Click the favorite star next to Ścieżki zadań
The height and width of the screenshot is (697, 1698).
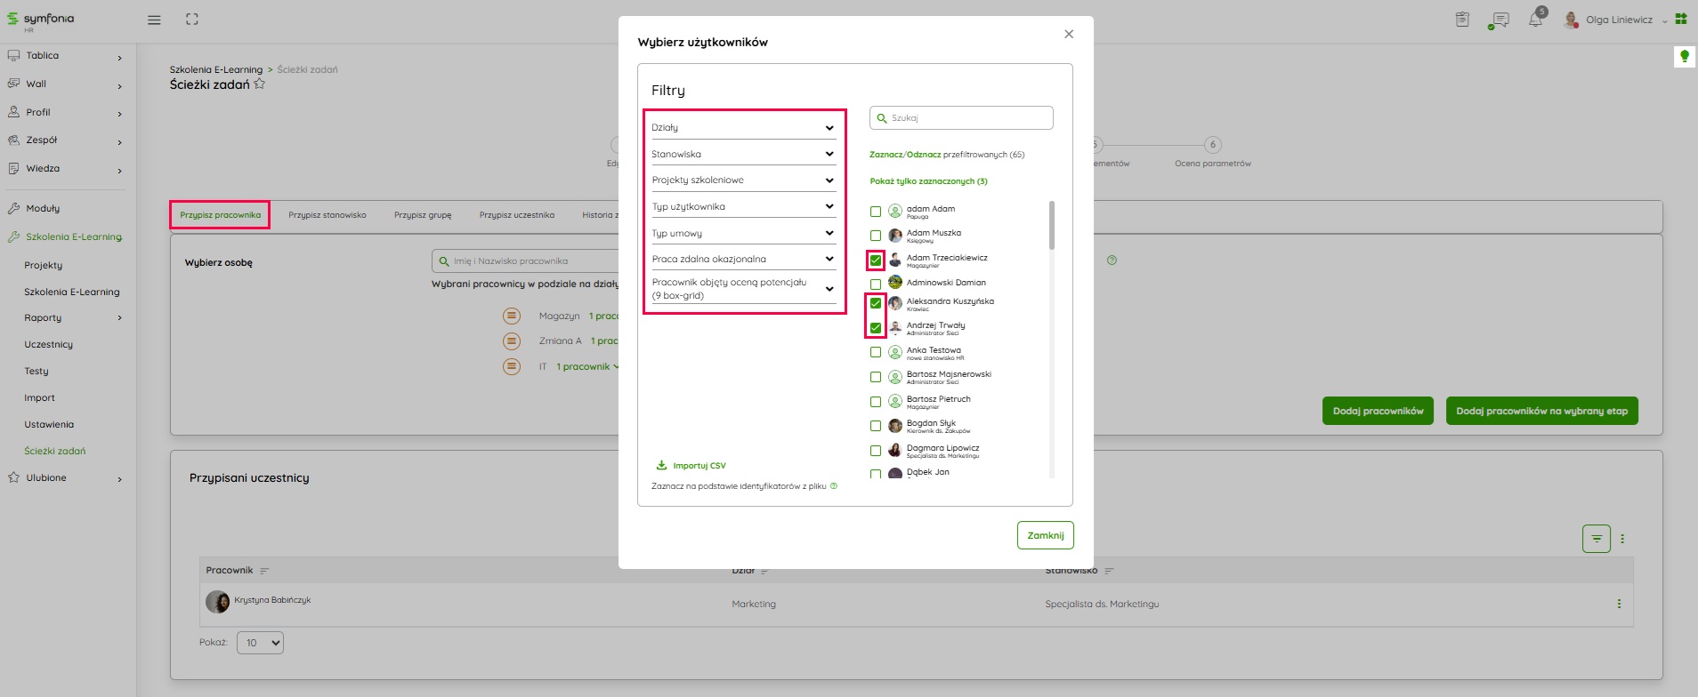260,84
